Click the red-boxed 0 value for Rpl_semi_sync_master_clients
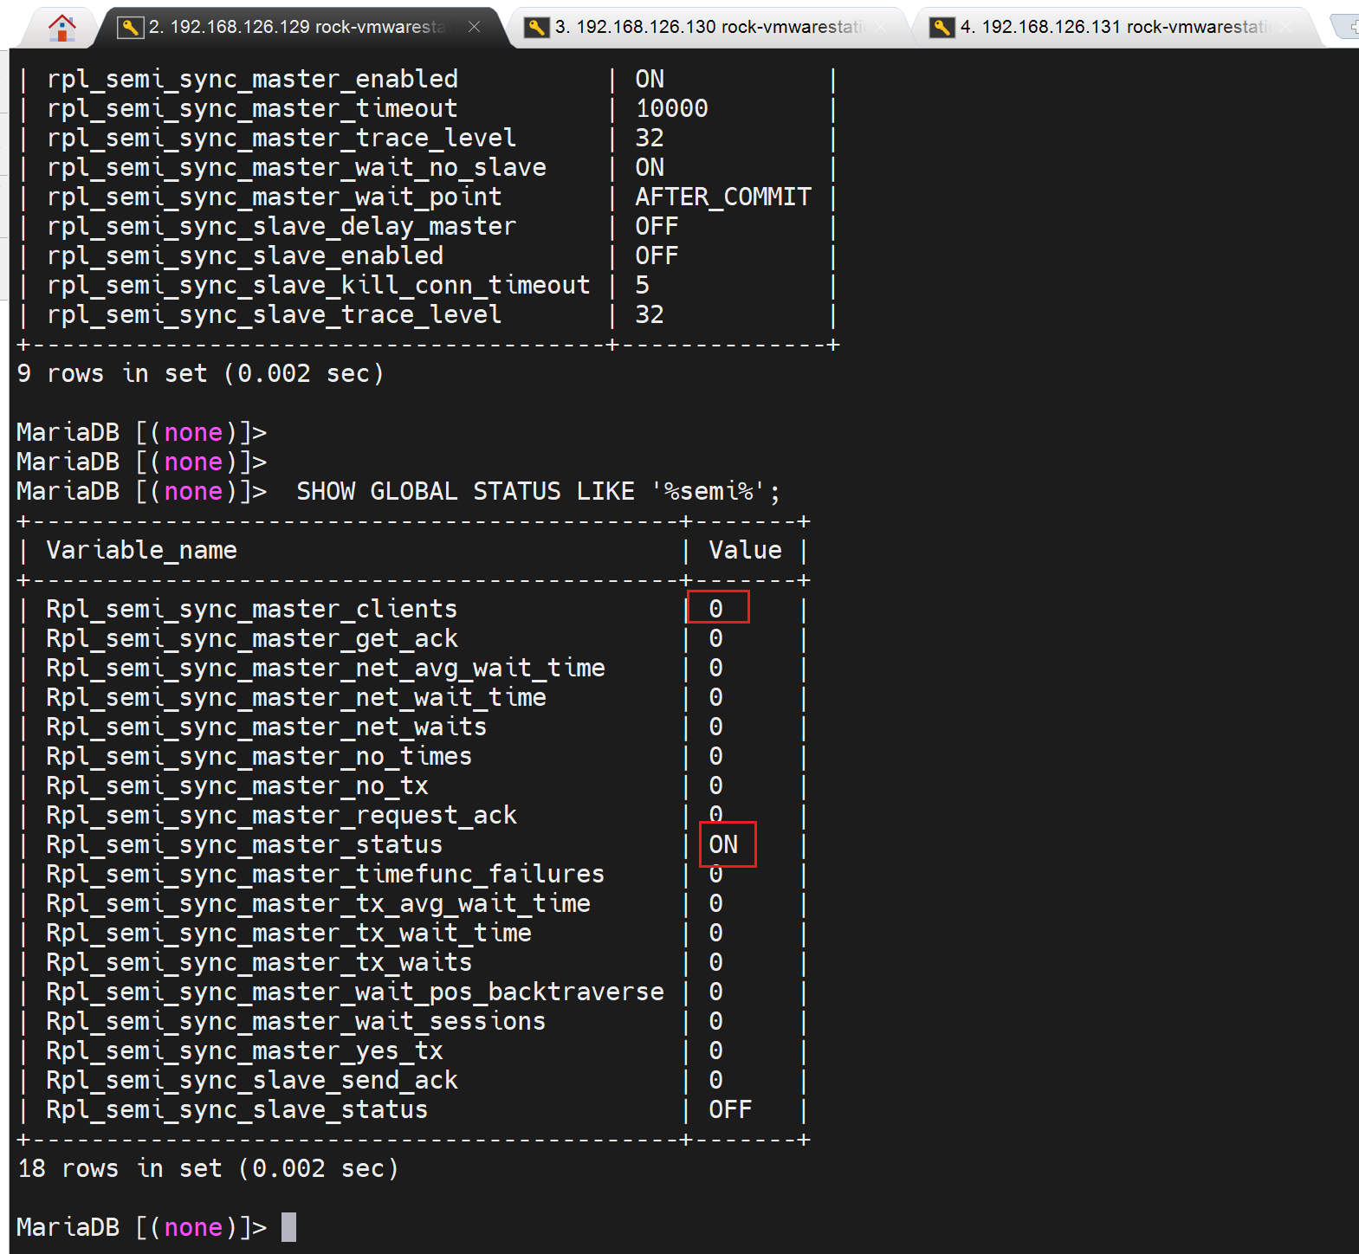1359x1254 pixels. [x=716, y=609]
